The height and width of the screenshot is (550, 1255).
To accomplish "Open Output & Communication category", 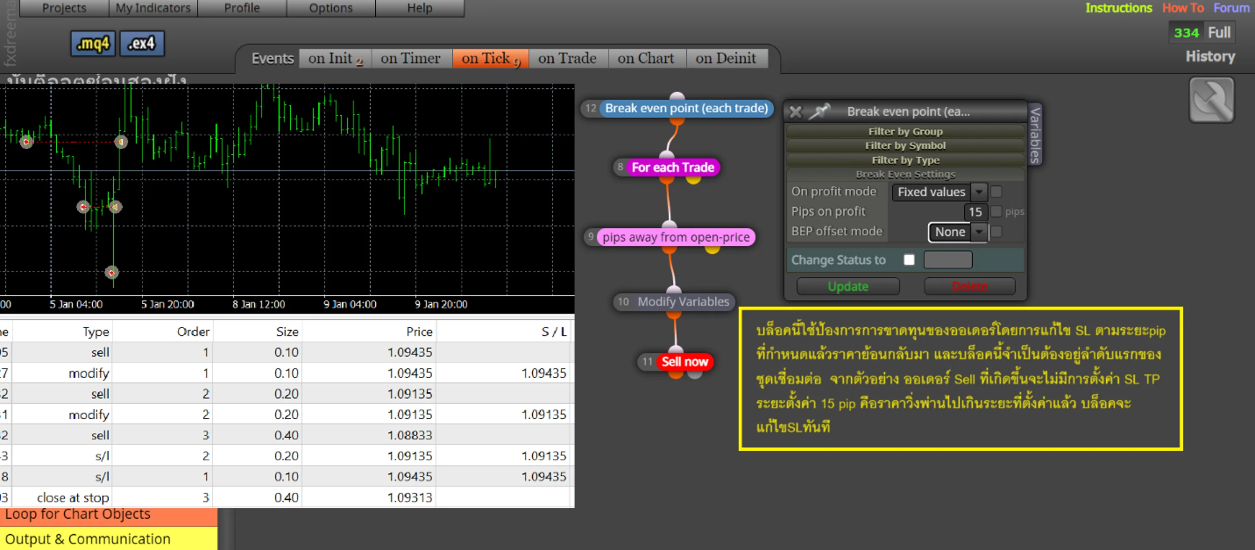I will pyautogui.click(x=108, y=539).
